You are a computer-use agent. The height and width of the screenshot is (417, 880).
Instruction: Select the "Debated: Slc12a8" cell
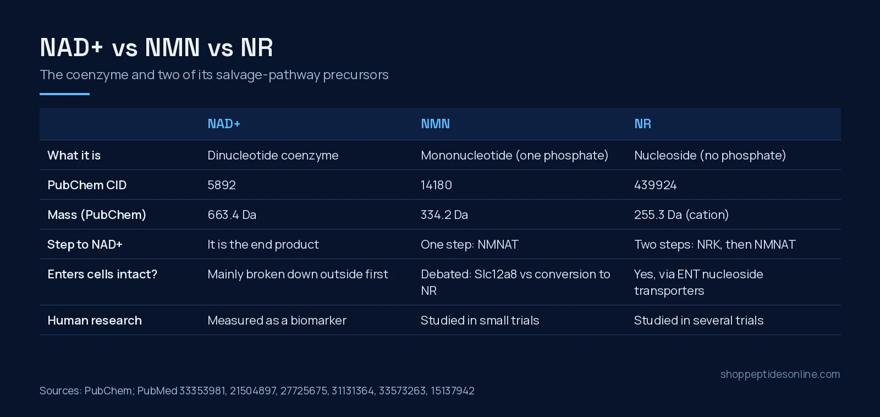pyautogui.click(x=515, y=283)
